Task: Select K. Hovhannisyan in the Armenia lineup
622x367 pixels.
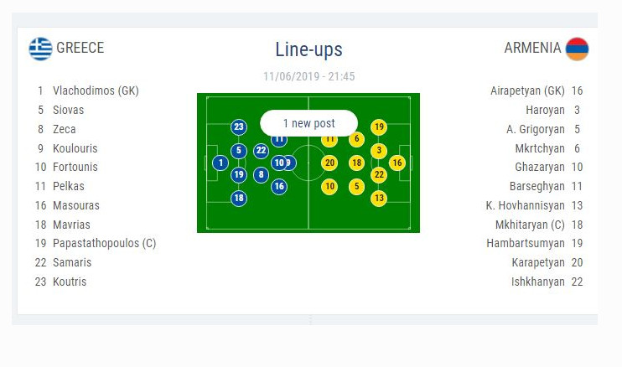Action: 525,205
